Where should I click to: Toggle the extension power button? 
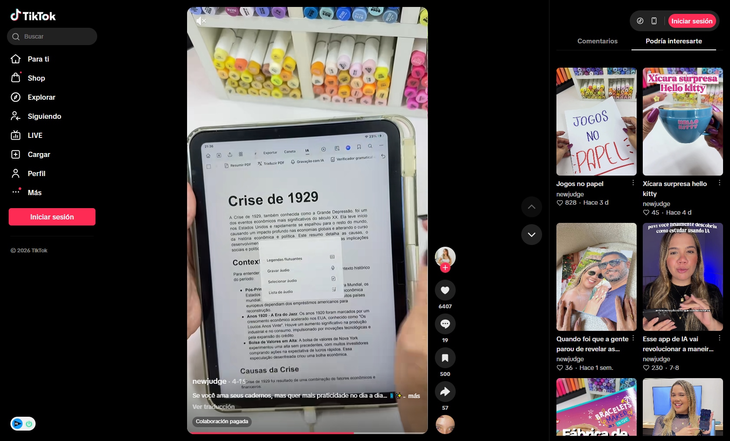point(29,424)
